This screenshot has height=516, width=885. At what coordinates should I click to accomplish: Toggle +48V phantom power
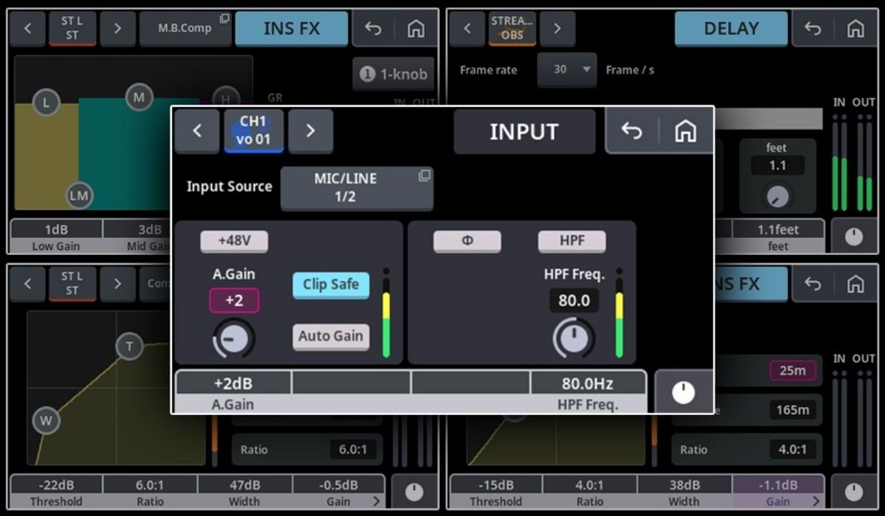(234, 241)
